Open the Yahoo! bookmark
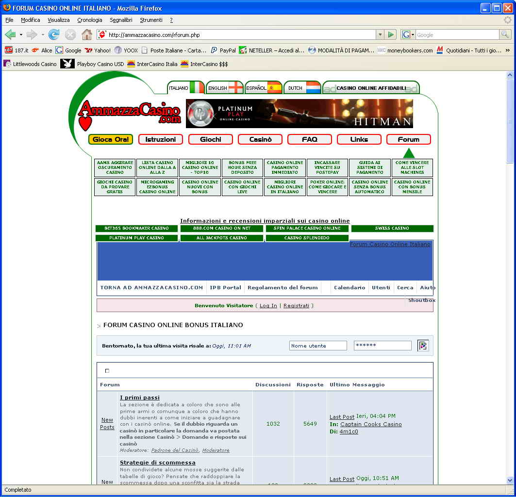The height and width of the screenshot is (497, 516). (x=98, y=50)
